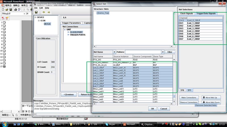Select the TP1 trigger port tab
This screenshot has height=127, width=227.
point(189,90)
